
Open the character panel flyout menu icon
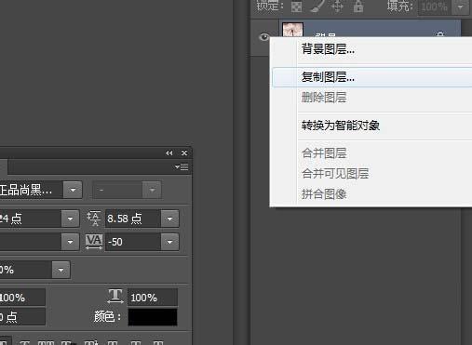tap(182, 167)
